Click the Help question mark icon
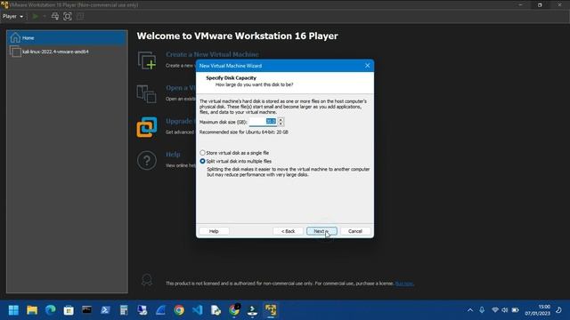This screenshot has width=570, height=320. pyautogui.click(x=147, y=160)
